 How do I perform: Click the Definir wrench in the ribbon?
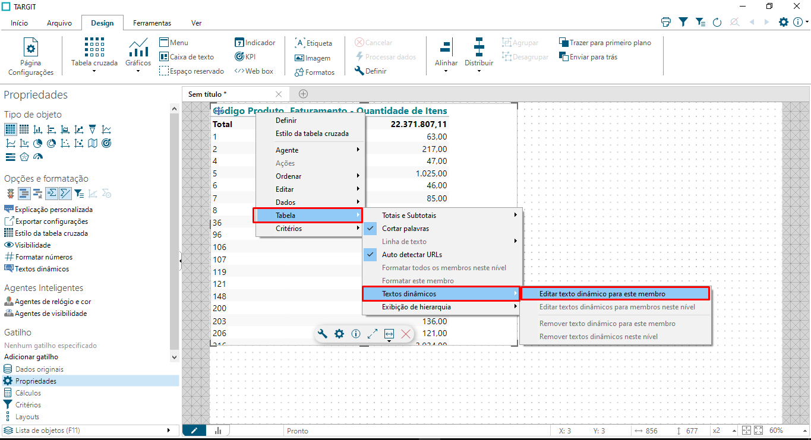click(370, 71)
